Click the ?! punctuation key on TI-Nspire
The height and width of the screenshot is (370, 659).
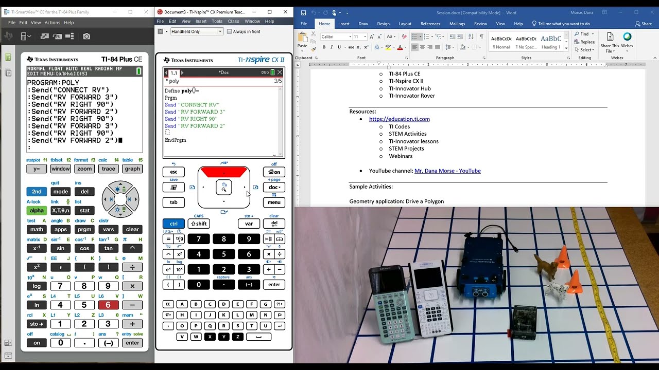click(280, 304)
